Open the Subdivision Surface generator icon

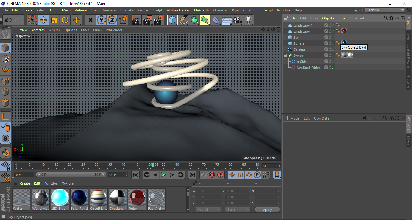(194, 20)
